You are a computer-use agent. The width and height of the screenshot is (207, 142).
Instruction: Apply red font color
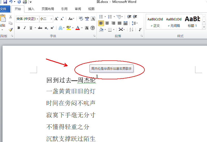click(x=78, y=28)
